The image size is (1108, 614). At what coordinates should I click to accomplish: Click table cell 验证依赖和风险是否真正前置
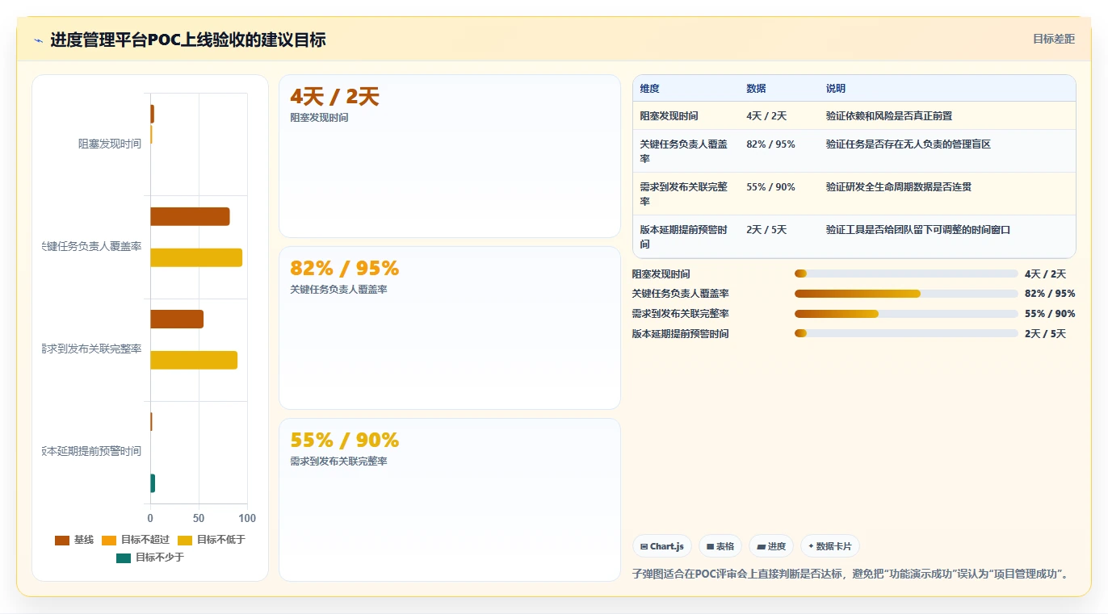[889, 116]
